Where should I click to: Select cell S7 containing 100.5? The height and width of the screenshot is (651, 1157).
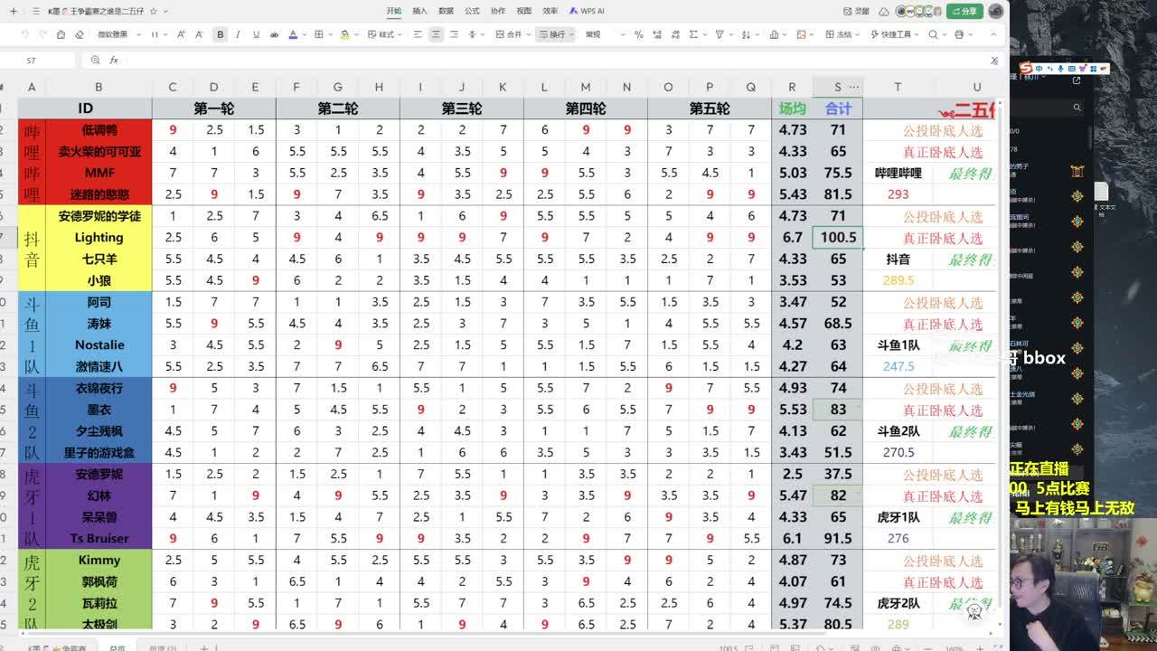coord(838,237)
